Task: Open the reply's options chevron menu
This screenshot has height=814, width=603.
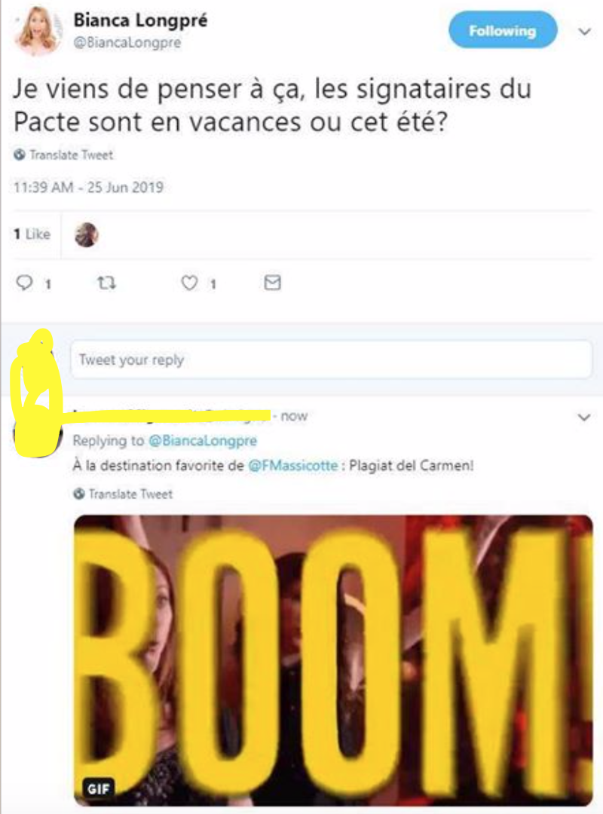Action: 584,418
